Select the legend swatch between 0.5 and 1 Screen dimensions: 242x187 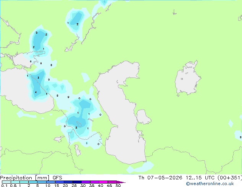point(15,182)
